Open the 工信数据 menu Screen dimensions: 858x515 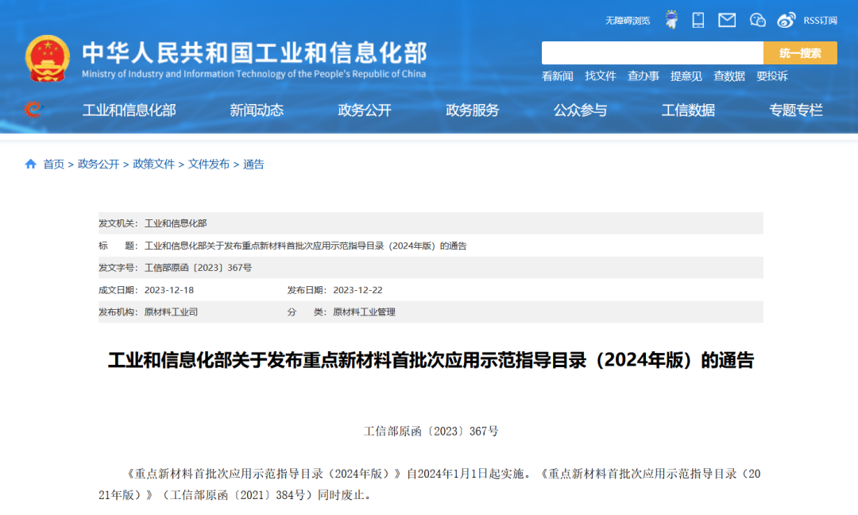(688, 110)
